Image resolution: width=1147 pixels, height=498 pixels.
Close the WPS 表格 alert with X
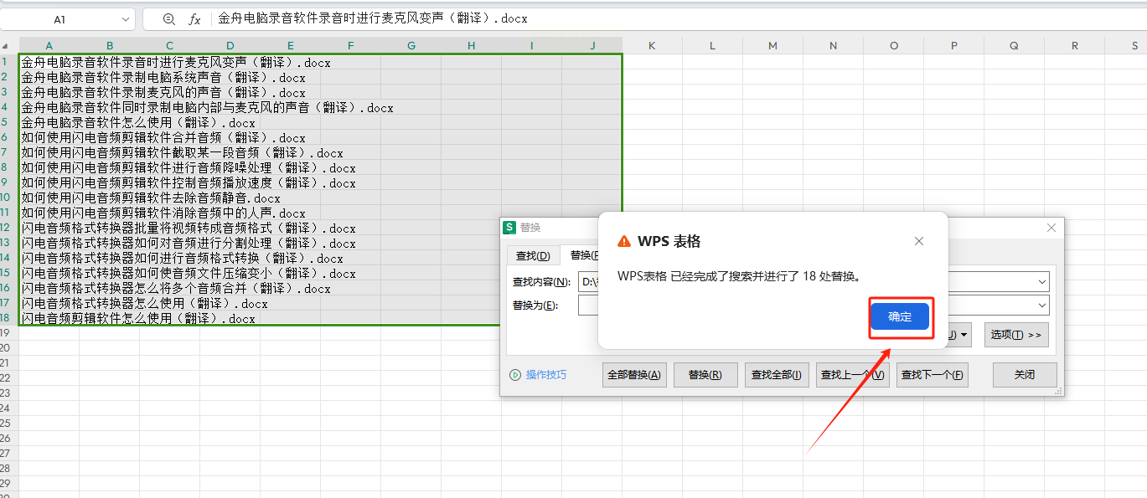919,241
